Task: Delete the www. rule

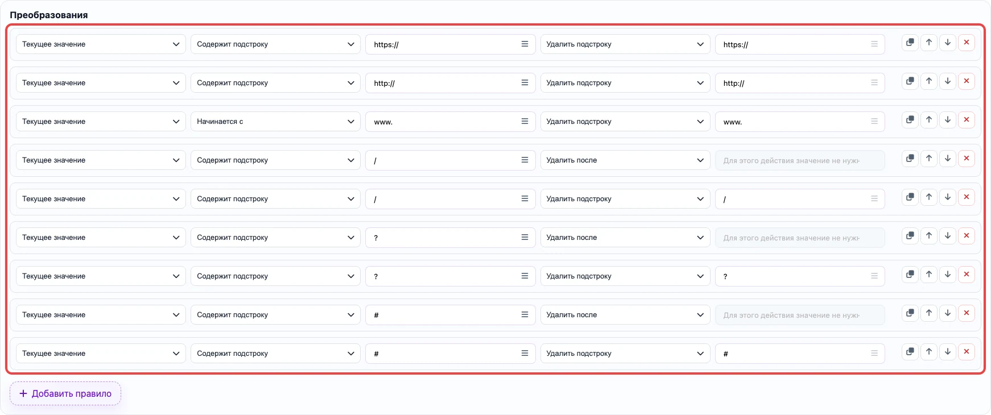Action: point(967,120)
